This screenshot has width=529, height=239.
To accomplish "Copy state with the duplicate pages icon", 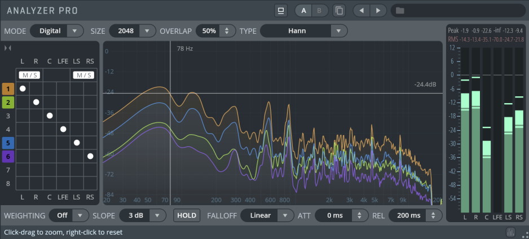I will coord(339,11).
